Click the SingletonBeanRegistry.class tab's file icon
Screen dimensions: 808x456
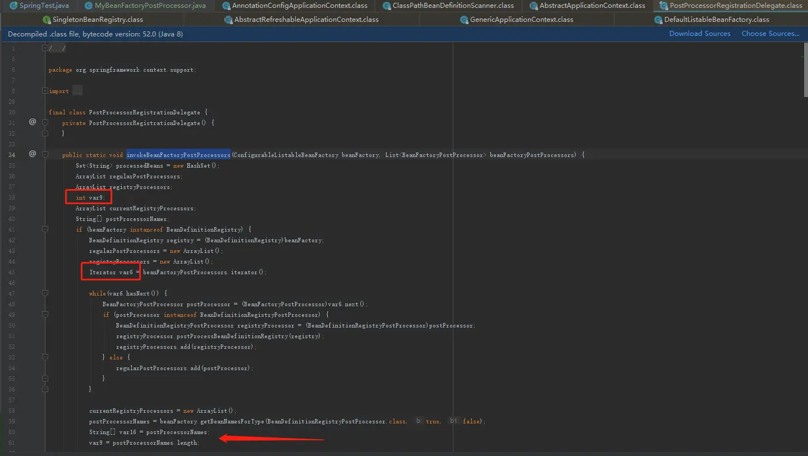point(47,20)
